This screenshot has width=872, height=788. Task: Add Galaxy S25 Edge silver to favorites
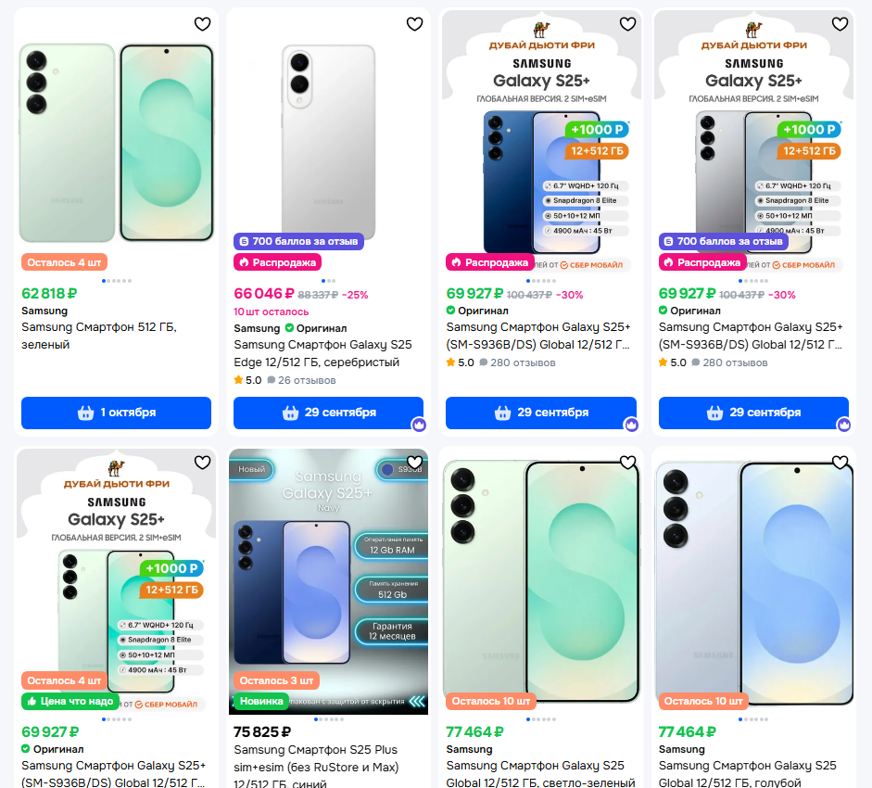pos(415,24)
